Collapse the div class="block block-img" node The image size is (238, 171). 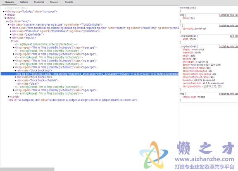coord(15,71)
